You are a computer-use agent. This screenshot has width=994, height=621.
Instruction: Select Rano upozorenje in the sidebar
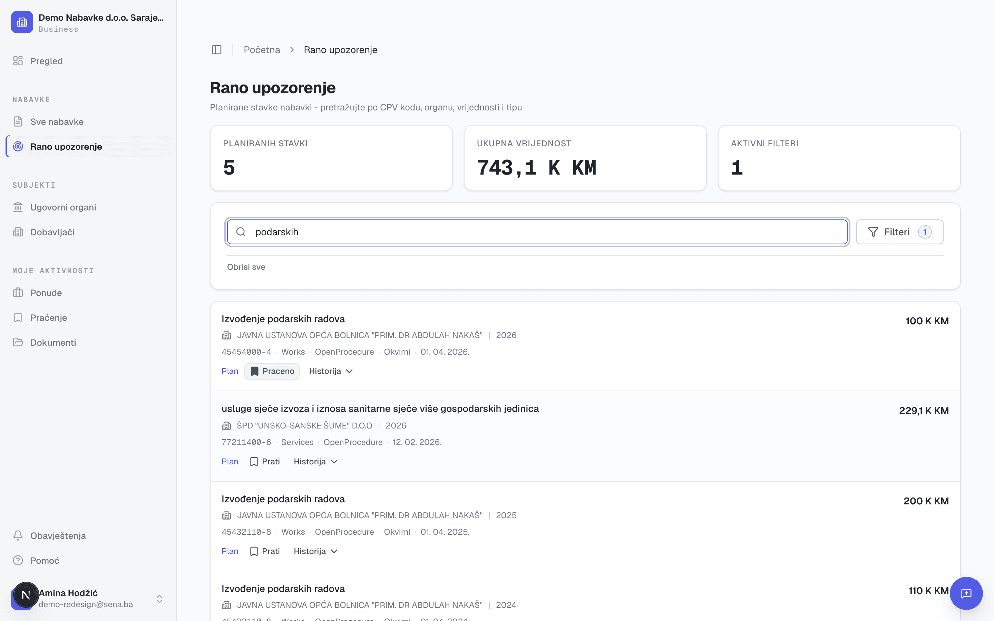(x=88, y=146)
